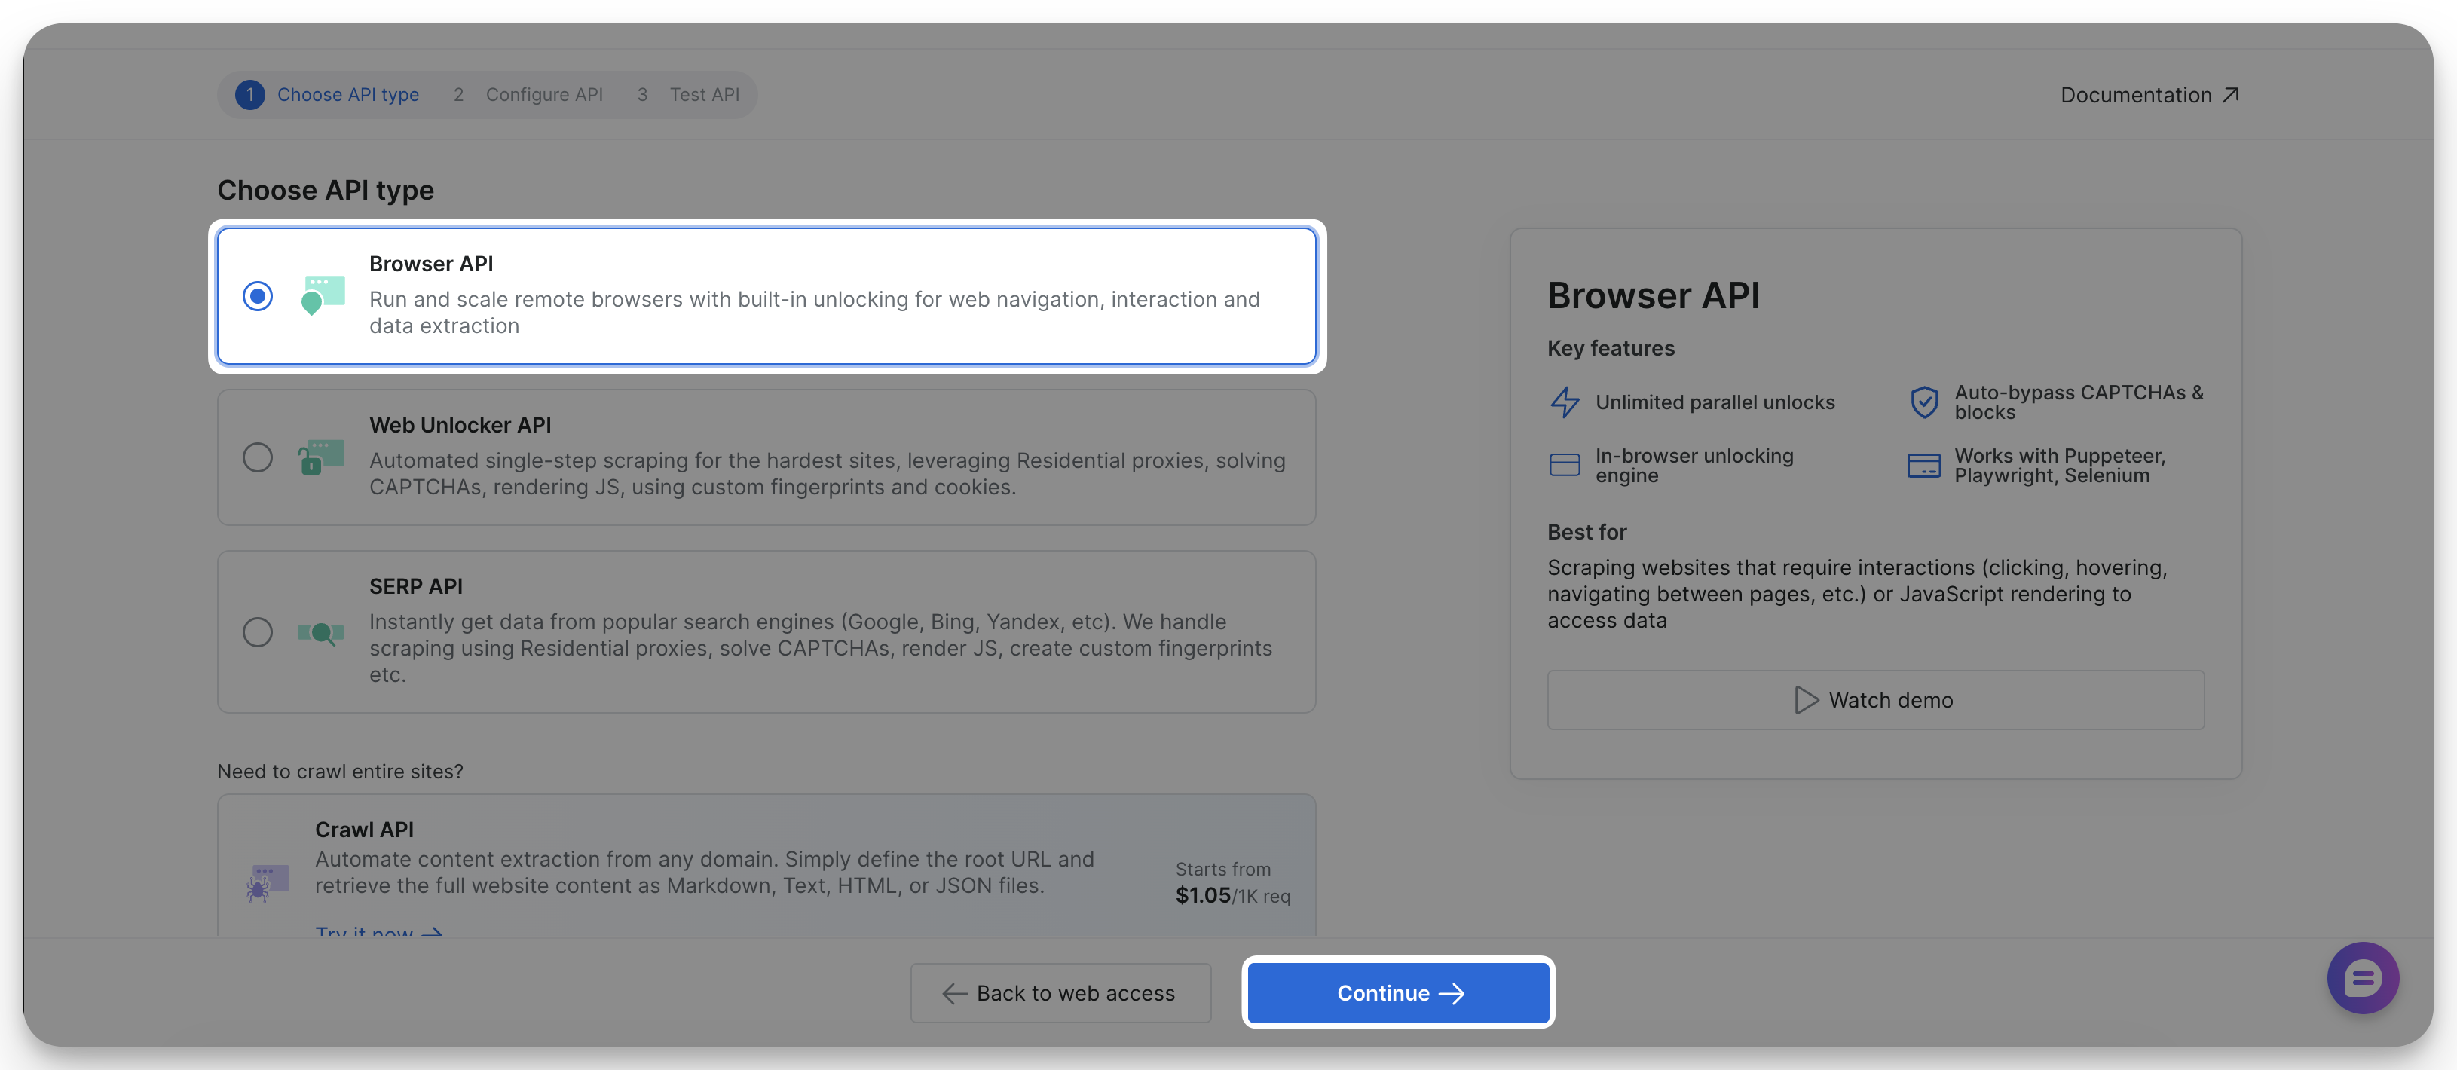Select the Browser API radio button
Screen dimensions: 2457x1070
coord(258,295)
